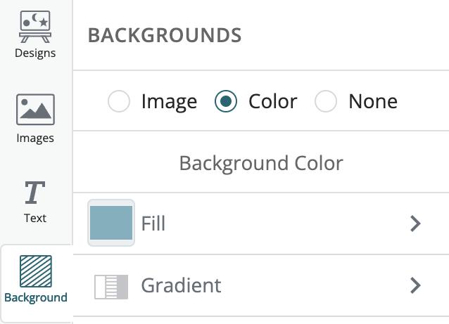The image size is (449, 324).
Task: Click the Gradient option text
Action: (x=181, y=285)
